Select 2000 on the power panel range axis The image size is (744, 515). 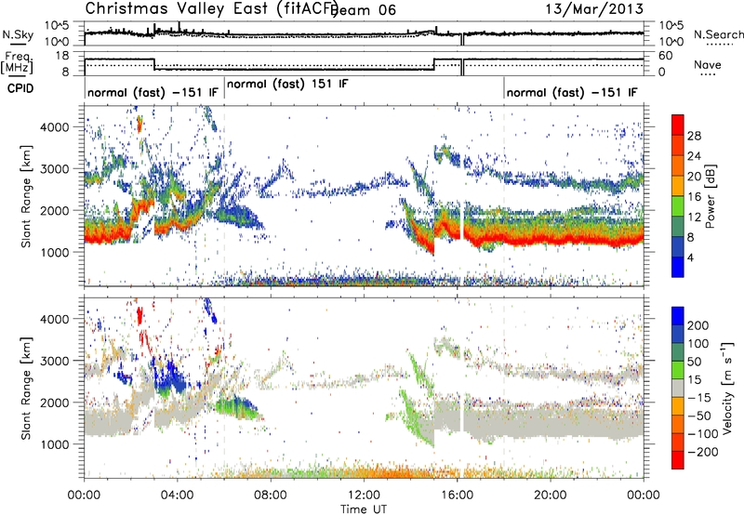coord(54,210)
